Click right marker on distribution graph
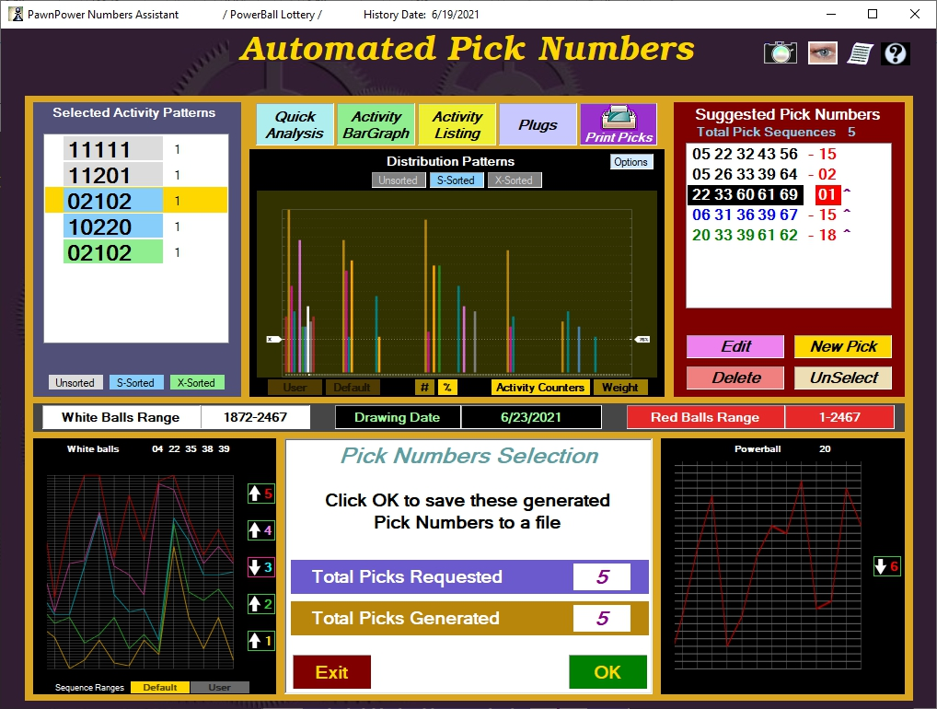This screenshot has width=937, height=709. tap(642, 340)
